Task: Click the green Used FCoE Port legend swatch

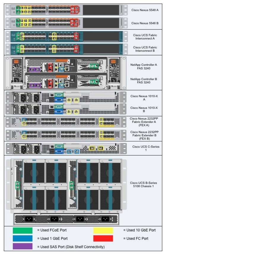Action: click(x=23, y=230)
